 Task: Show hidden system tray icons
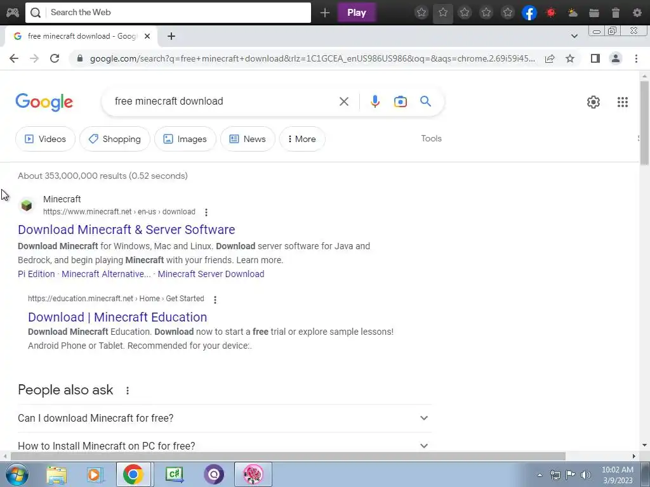pos(540,475)
